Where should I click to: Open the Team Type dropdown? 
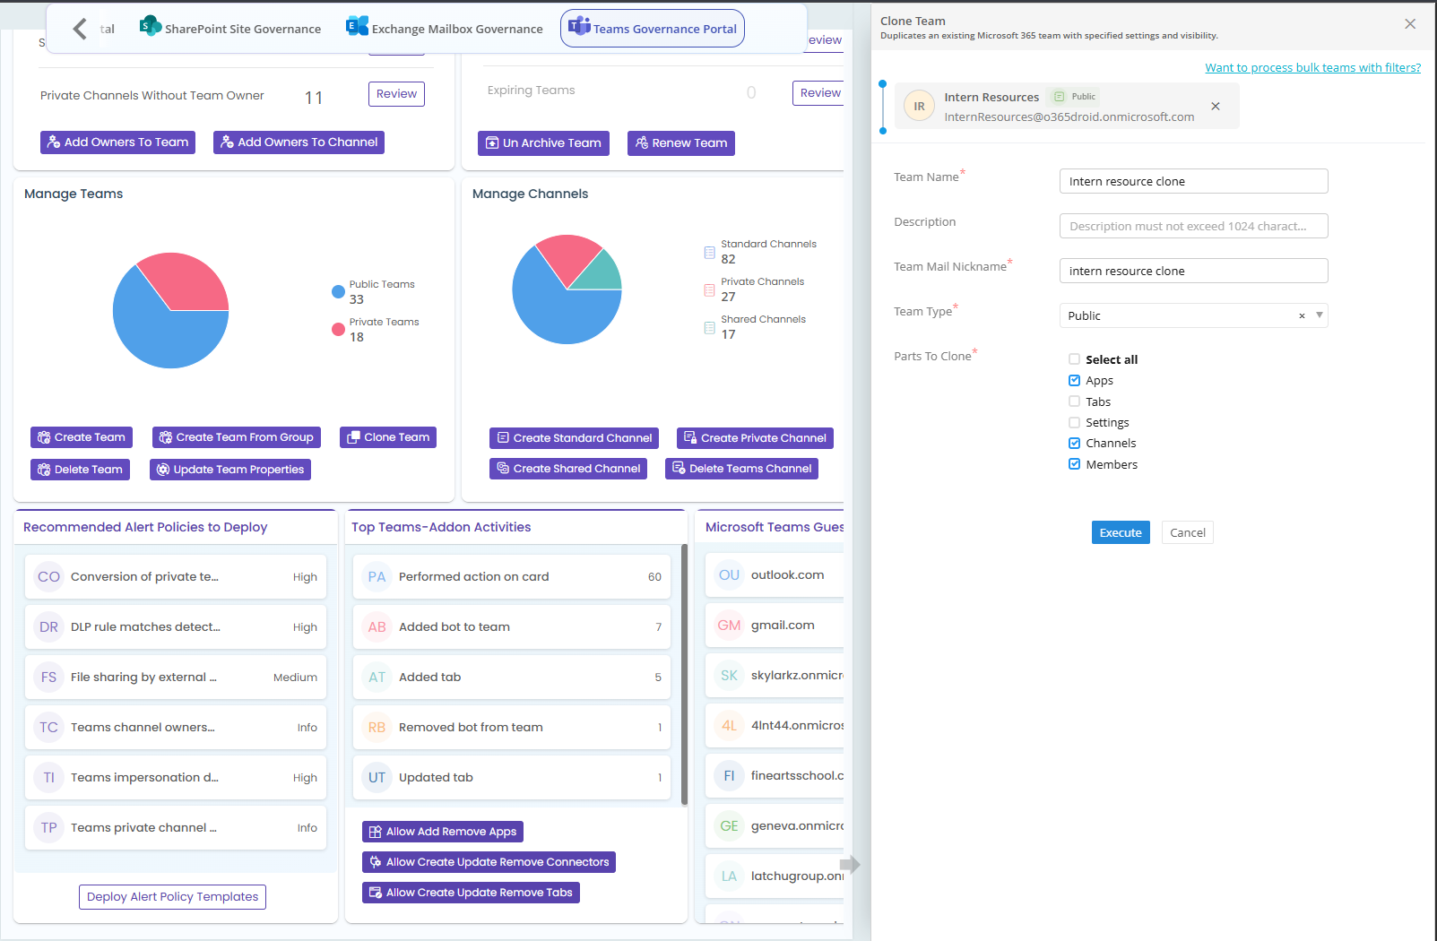1318,315
